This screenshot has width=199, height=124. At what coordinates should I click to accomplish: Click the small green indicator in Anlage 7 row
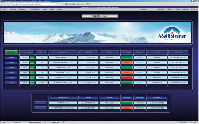point(32,73)
